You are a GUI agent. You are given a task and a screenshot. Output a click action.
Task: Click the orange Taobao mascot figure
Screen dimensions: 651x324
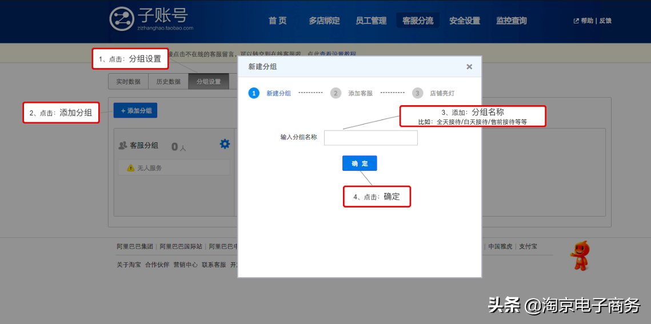pos(580,255)
